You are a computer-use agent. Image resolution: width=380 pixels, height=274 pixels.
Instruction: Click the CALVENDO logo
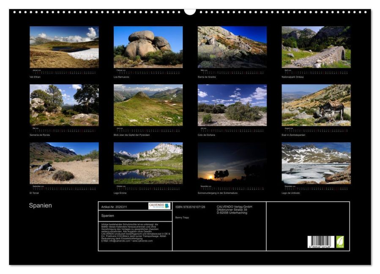click(159, 206)
